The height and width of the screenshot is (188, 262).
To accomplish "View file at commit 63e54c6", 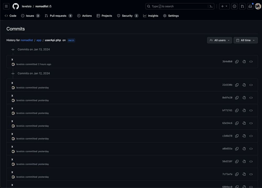I will coord(244,123).
